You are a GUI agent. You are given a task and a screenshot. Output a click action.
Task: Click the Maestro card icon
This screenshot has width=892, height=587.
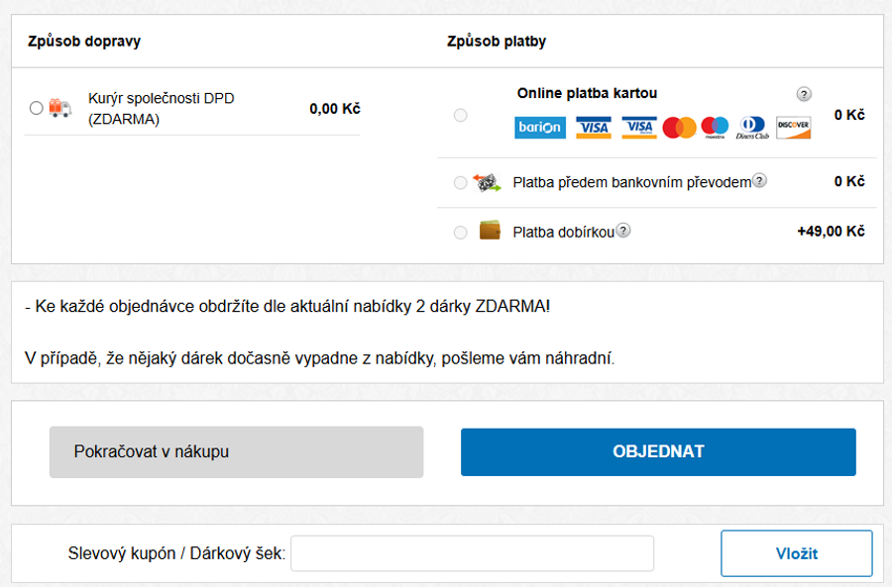[x=713, y=128]
